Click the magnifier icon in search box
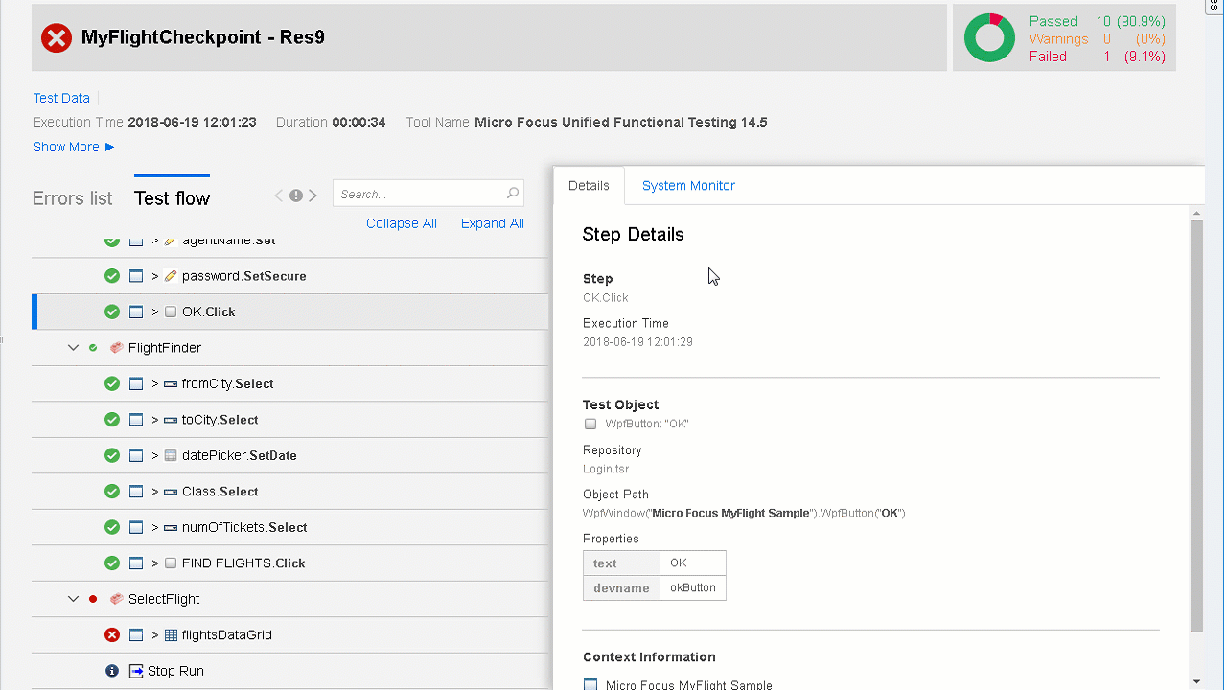 (513, 194)
